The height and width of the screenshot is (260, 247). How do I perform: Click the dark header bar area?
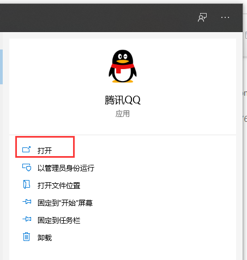(98, 17)
